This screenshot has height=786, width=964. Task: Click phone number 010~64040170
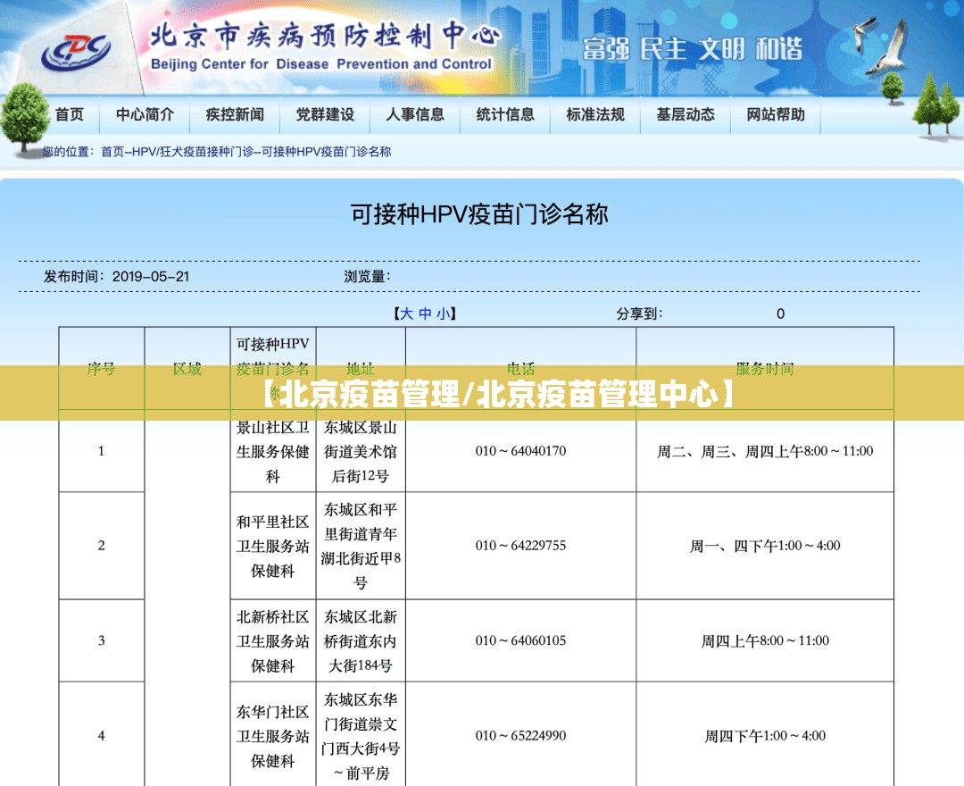520,451
